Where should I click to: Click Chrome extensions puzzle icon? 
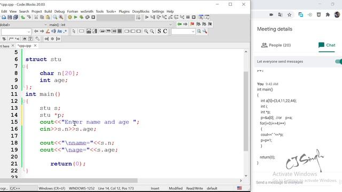328,15
